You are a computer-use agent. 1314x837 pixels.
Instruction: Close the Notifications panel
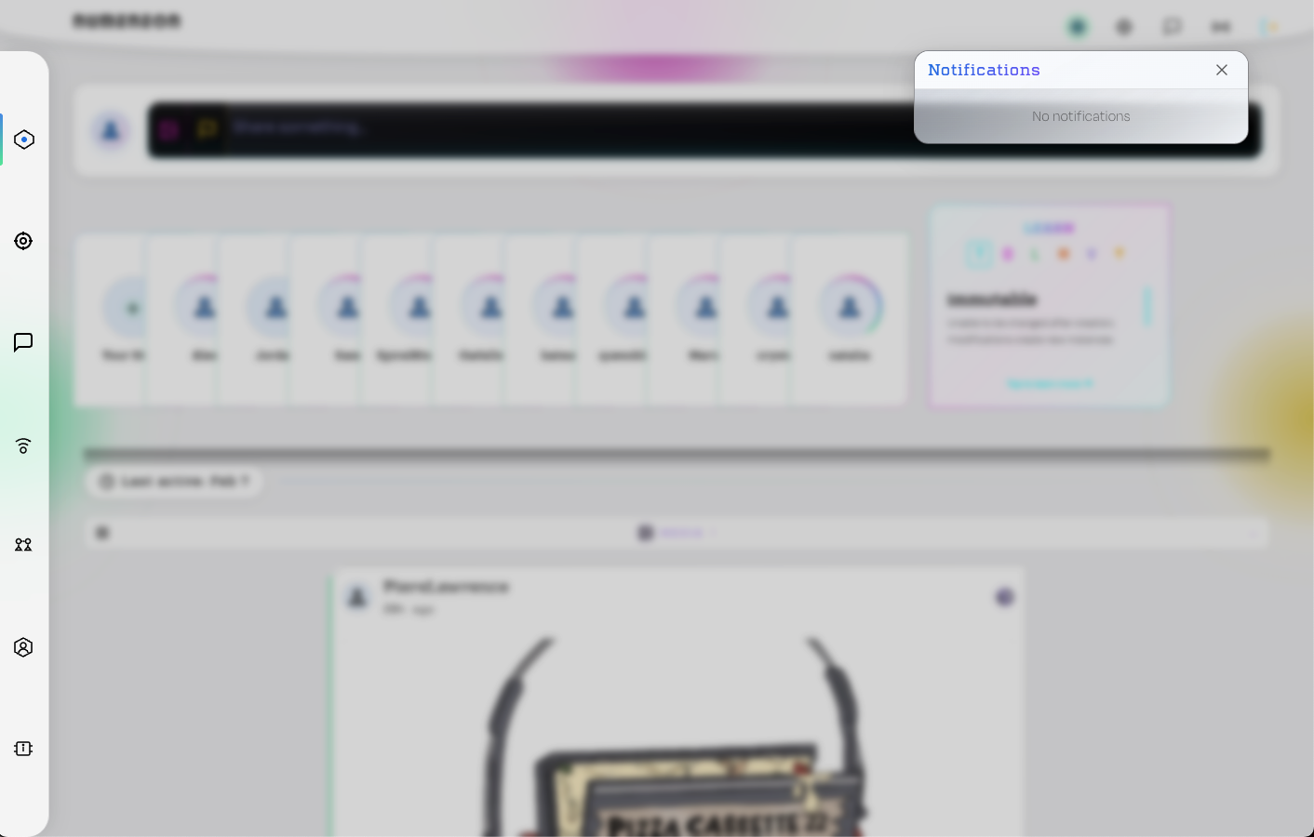[x=1221, y=70]
